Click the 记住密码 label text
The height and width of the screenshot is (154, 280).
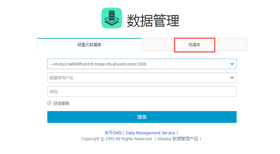tap(61, 104)
